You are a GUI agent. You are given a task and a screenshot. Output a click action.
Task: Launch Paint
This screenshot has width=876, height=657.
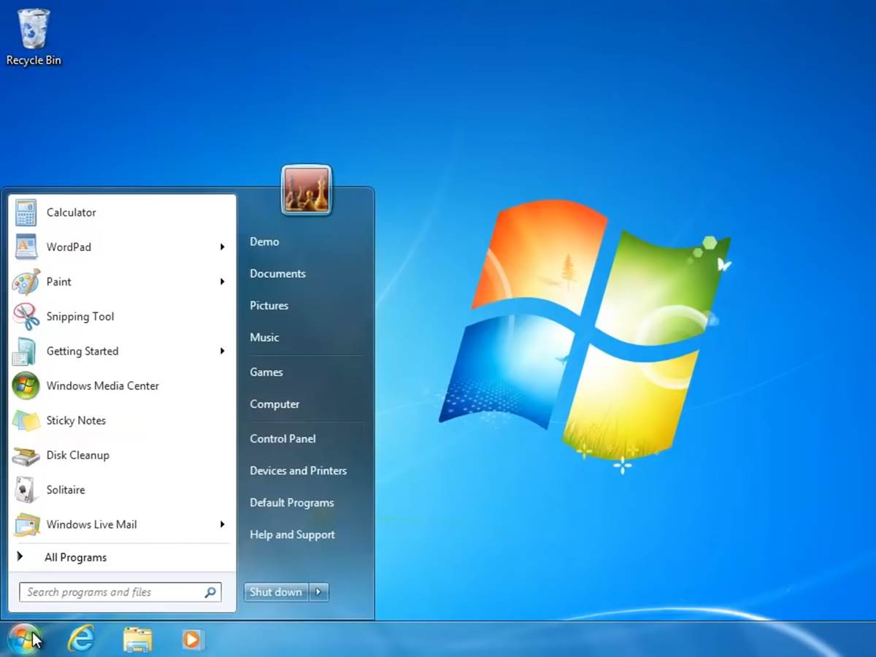[x=58, y=282]
